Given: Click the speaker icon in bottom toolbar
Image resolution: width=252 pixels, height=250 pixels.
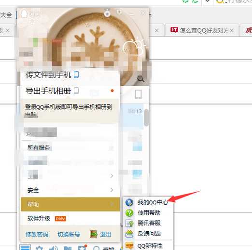Looking at the screenshot, I should [x=54, y=248].
